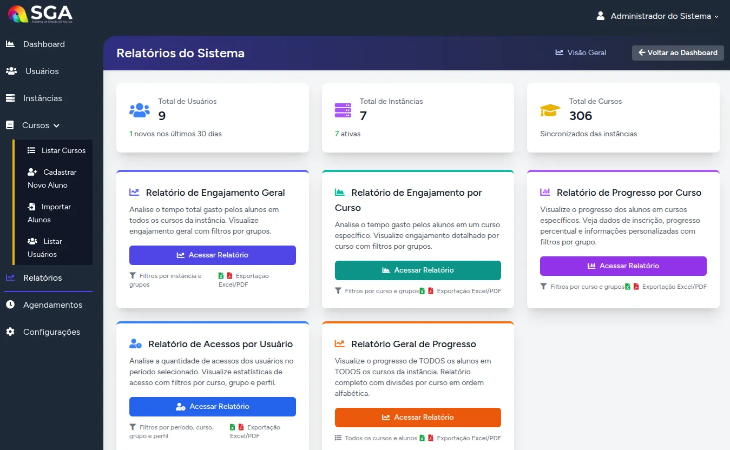Click the blue Total de Usuários group icon
The image size is (730, 450).
pos(140,110)
